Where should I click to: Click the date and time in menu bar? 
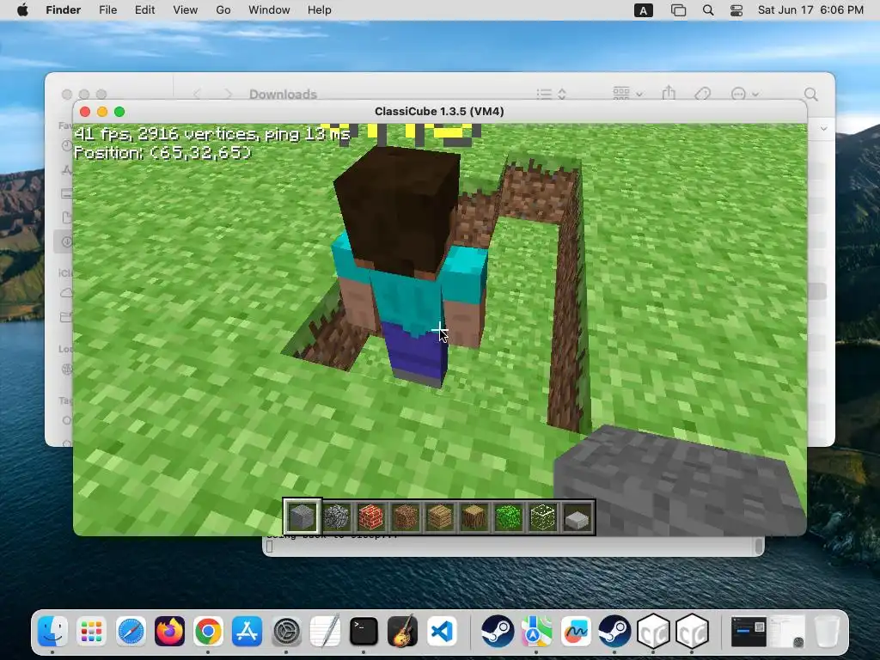[810, 10]
